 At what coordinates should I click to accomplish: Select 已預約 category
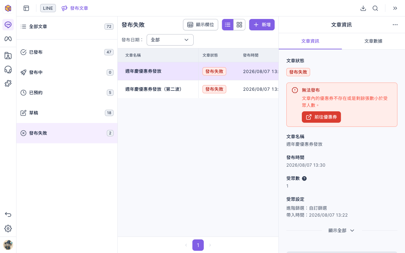coord(67,93)
